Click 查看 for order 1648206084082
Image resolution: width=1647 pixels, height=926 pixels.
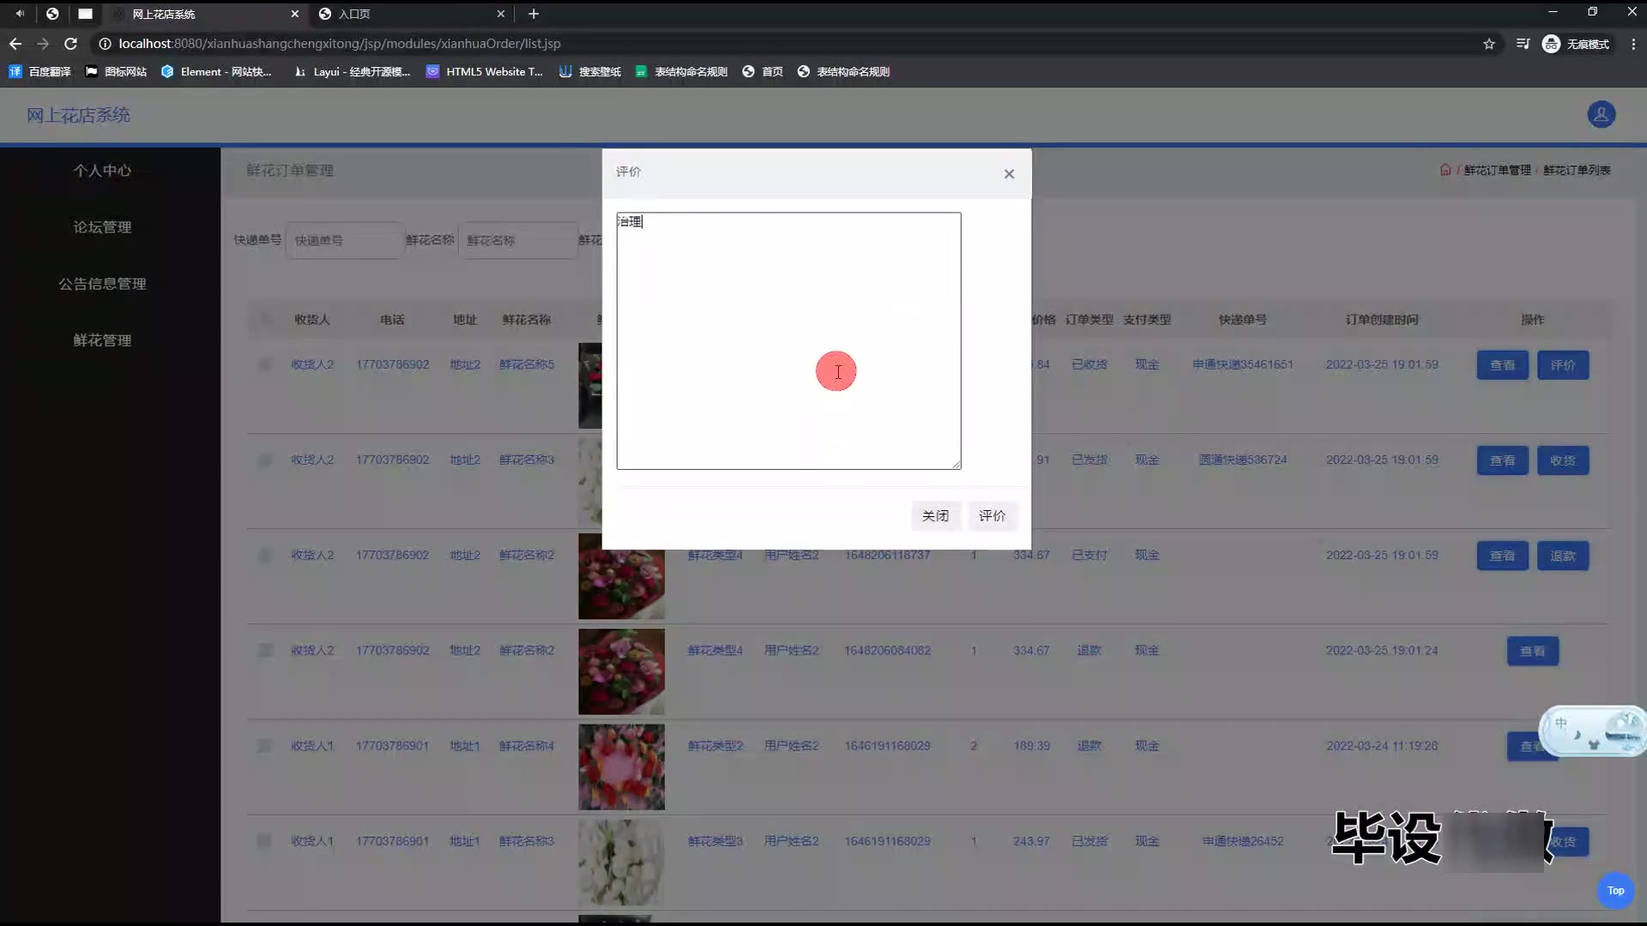coord(1532,652)
